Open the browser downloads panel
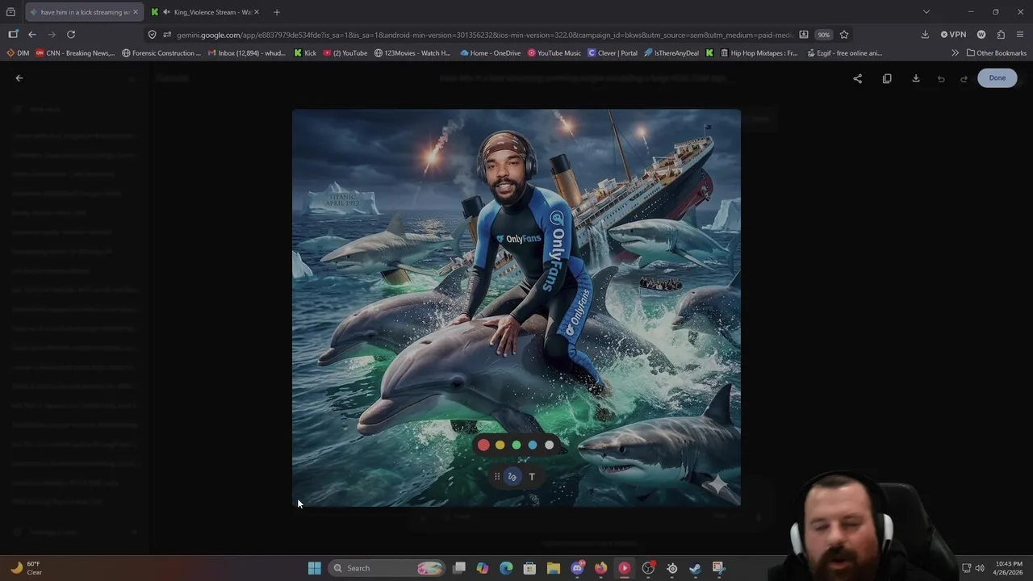Screen dimensions: 1033x581 [x=925, y=35]
